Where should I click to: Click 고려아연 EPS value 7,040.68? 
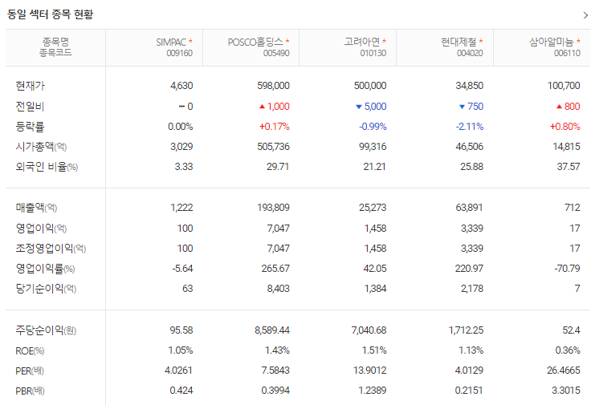click(x=369, y=330)
